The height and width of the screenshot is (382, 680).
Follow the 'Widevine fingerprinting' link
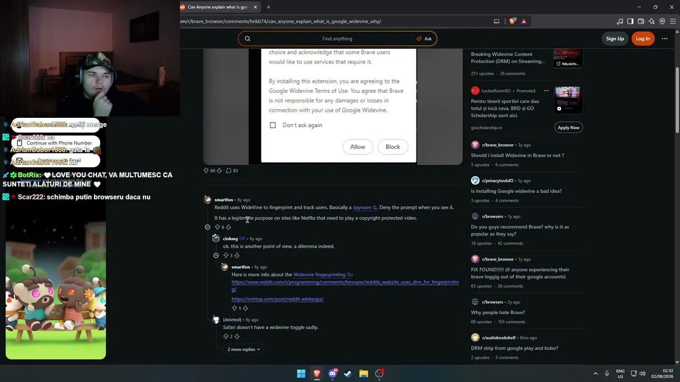(322, 275)
